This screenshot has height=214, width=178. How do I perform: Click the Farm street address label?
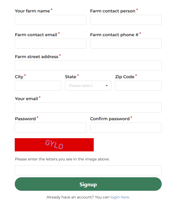tap(37, 57)
